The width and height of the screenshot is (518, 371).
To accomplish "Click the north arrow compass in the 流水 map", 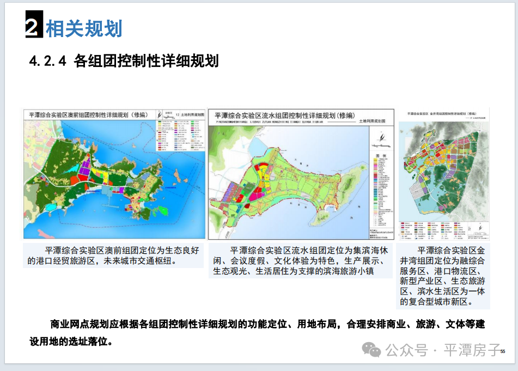I will 382,138.
